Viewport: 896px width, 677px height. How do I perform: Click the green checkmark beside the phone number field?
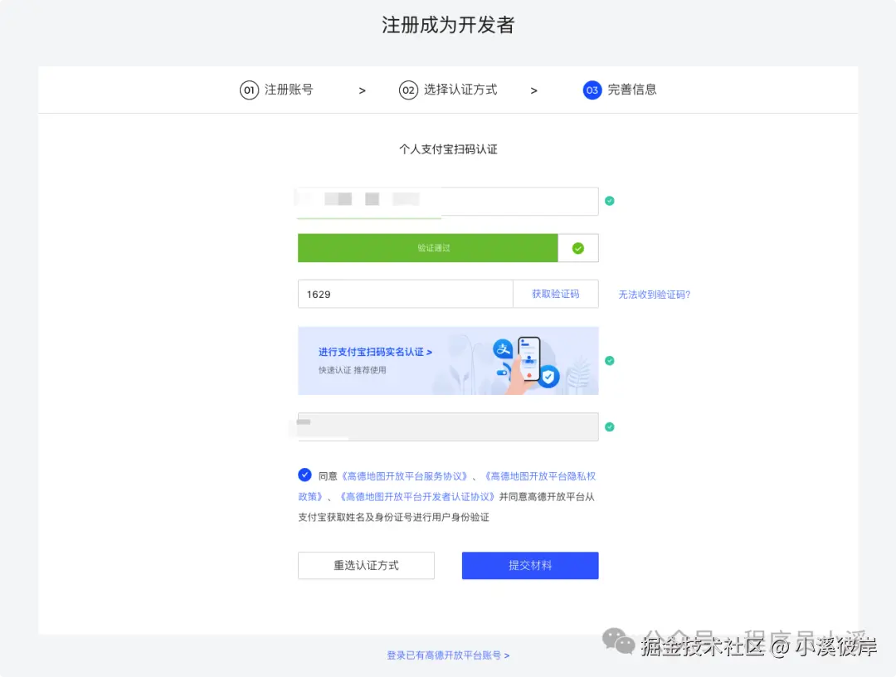(610, 201)
